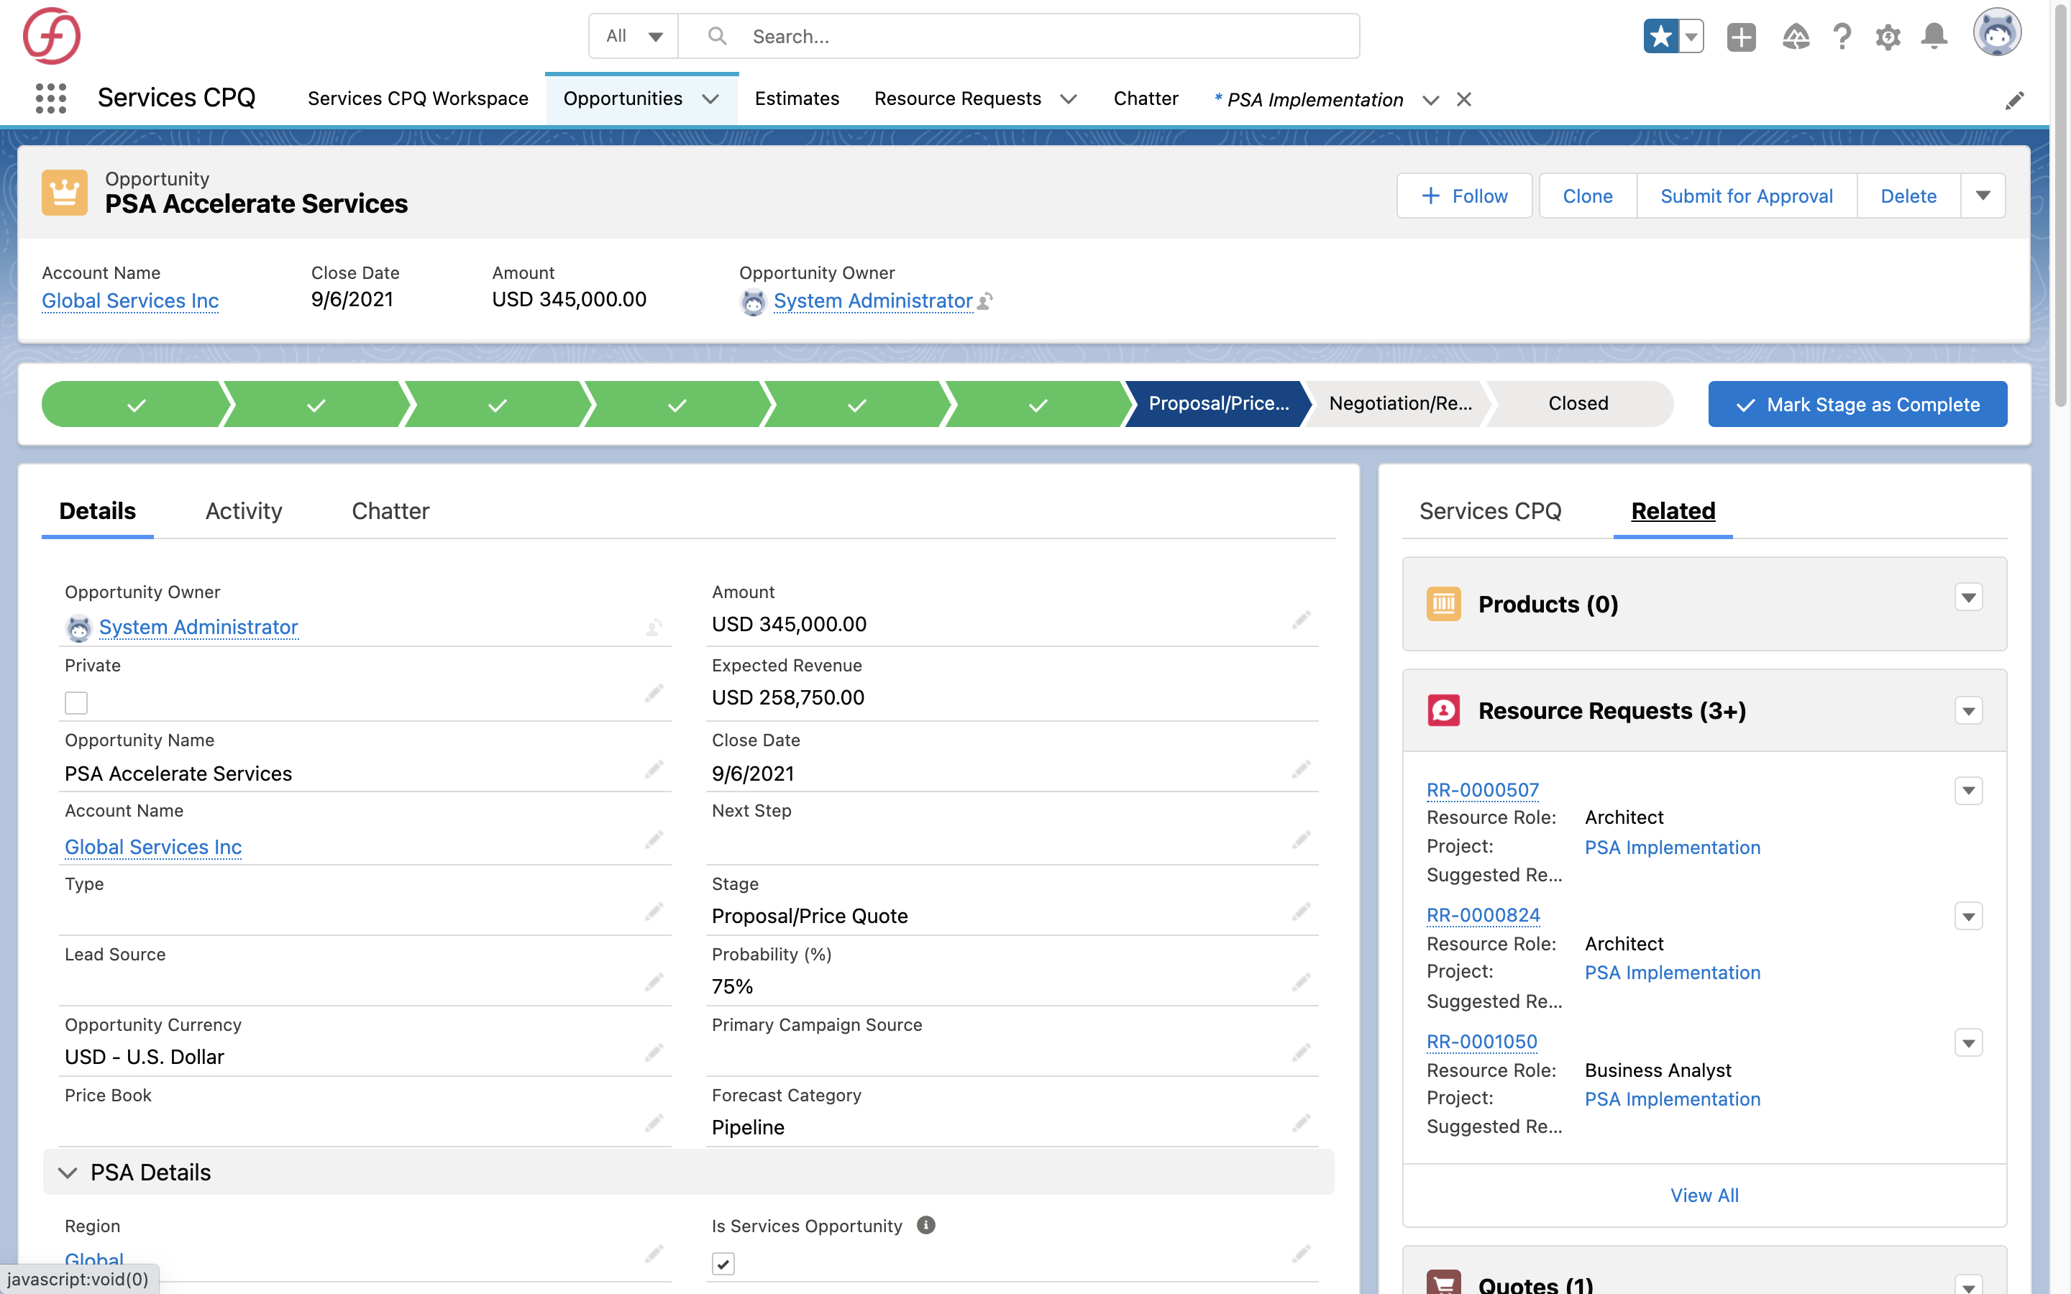Select the Closed stage on the path
The height and width of the screenshot is (1294, 2071).
[1577, 403]
